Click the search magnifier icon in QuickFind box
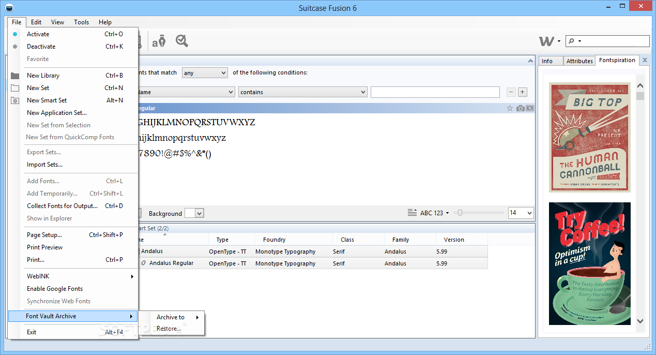 click(571, 41)
